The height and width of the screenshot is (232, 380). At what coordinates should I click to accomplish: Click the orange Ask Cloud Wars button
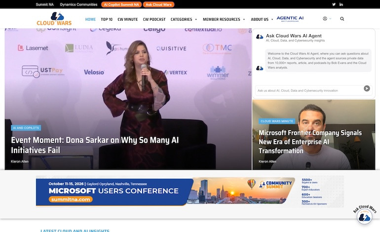[x=158, y=4]
